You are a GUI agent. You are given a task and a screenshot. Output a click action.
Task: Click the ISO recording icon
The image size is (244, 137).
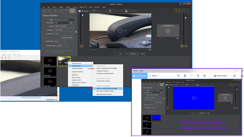(126, 11)
